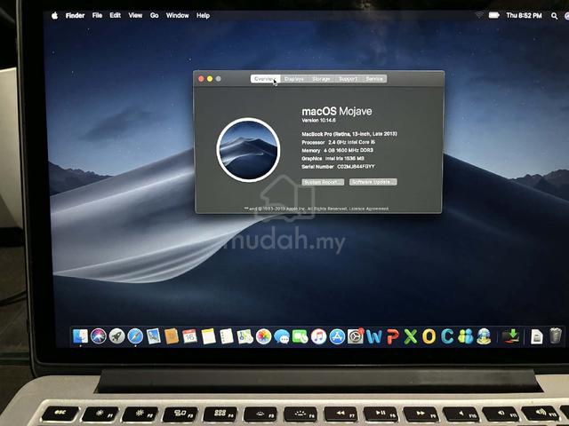Image resolution: width=569 pixels, height=426 pixels.
Task: Click the Serial Number value text
Action: click(x=356, y=167)
